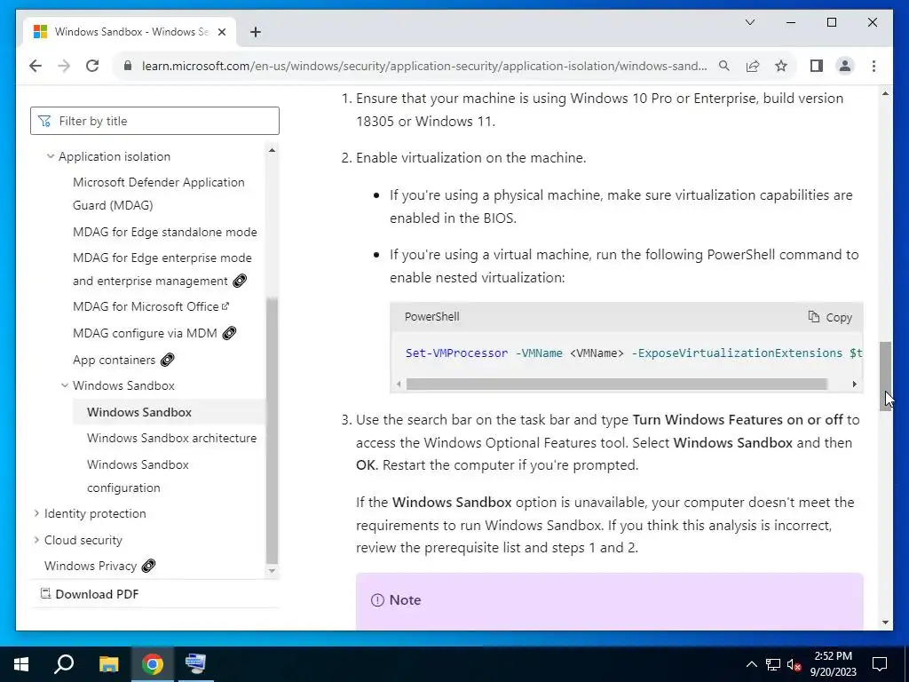Open File Explorer from taskbar
The height and width of the screenshot is (682, 909).
(108, 664)
